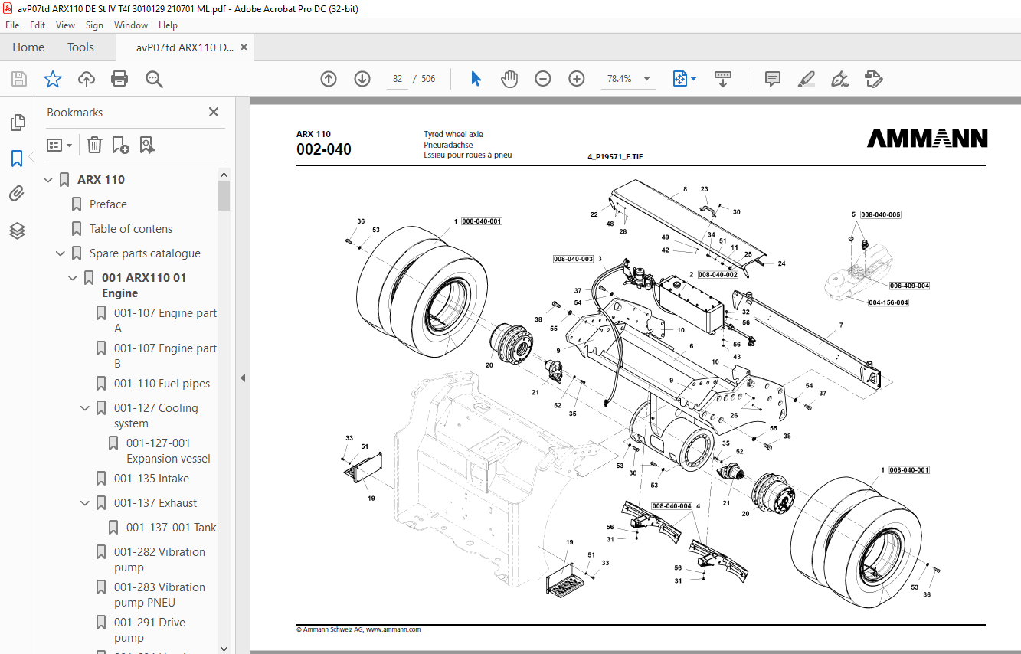Open 001-107 Engine part A bookmark
1021x654 pixels.
[x=165, y=321]
